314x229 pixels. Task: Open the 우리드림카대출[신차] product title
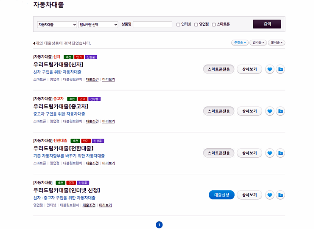58,65
